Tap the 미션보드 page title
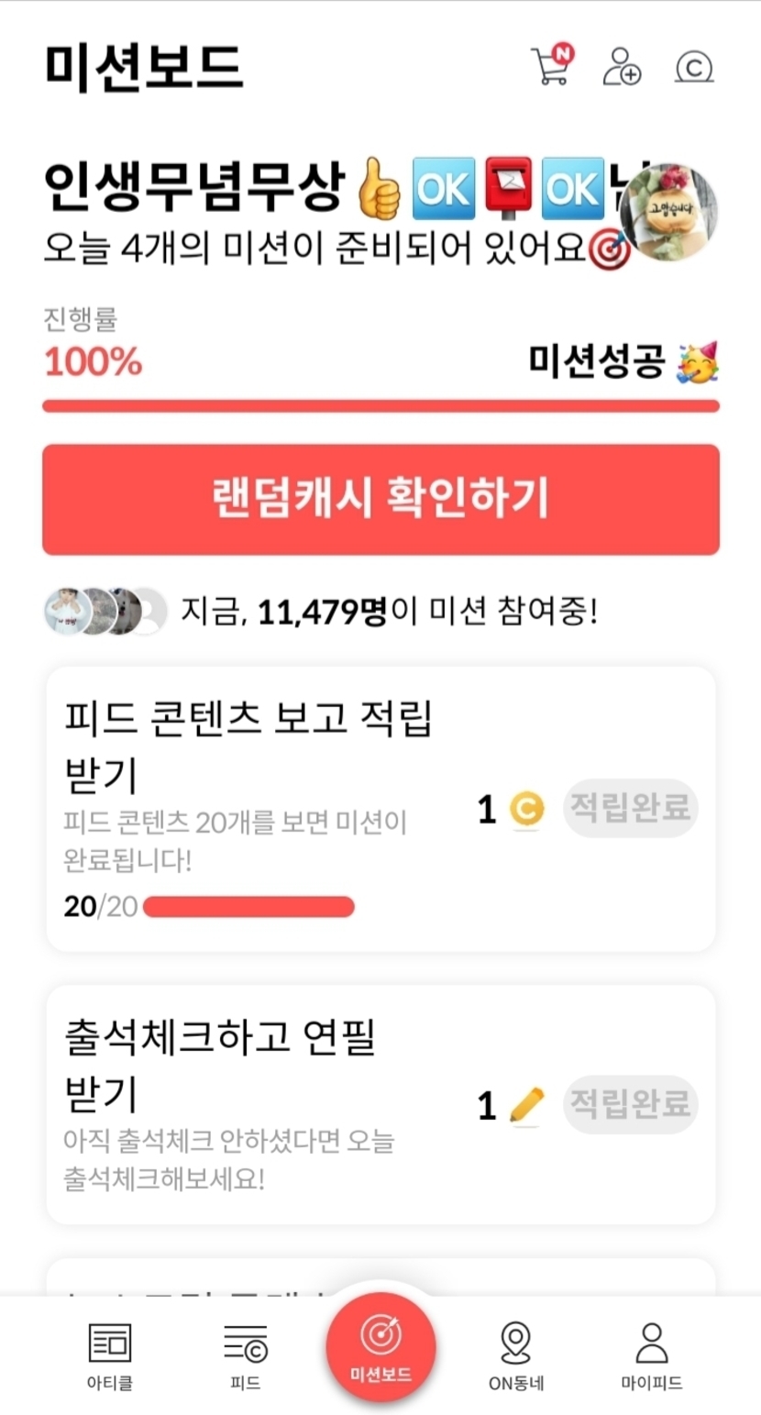 (143, 66)
